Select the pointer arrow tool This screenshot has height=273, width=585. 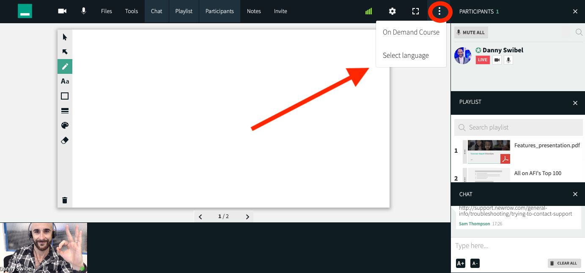click(65, 37)
